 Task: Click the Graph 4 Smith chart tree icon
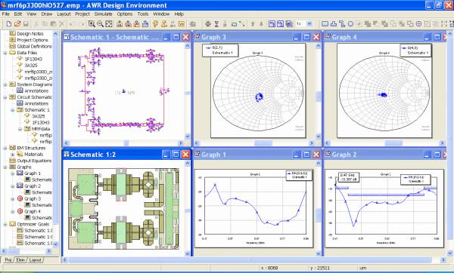[x=20, y=211]
